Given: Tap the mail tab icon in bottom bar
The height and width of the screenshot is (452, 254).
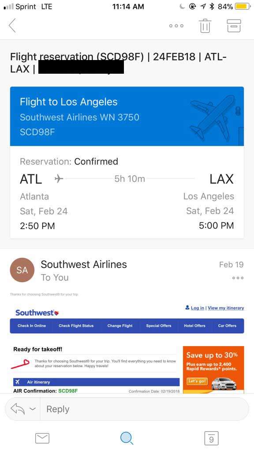Looking at the screenshot, I should coord(42,438).
